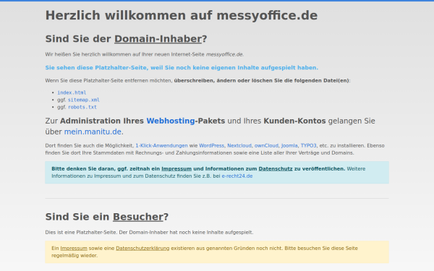This screenshot has width=434, height=271.
Task: Click the main heading 'Herzlich willkommen auf messyoffice.de'
Action: pos(182,15)
